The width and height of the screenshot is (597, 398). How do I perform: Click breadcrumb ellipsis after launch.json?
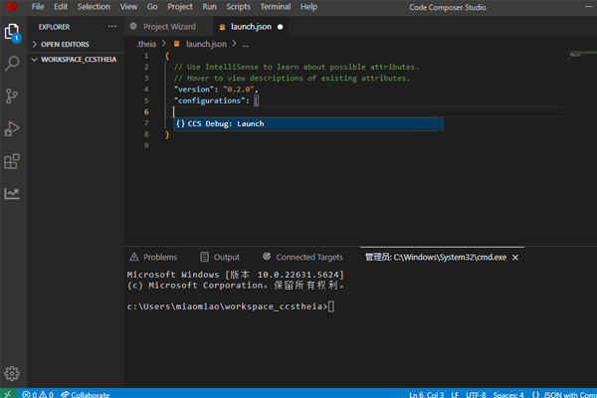(x=245, y=45)
